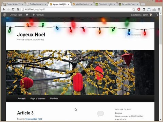Click the download tray extension icon
This screenshot has height=122, width=163.
tap(154, 9)
